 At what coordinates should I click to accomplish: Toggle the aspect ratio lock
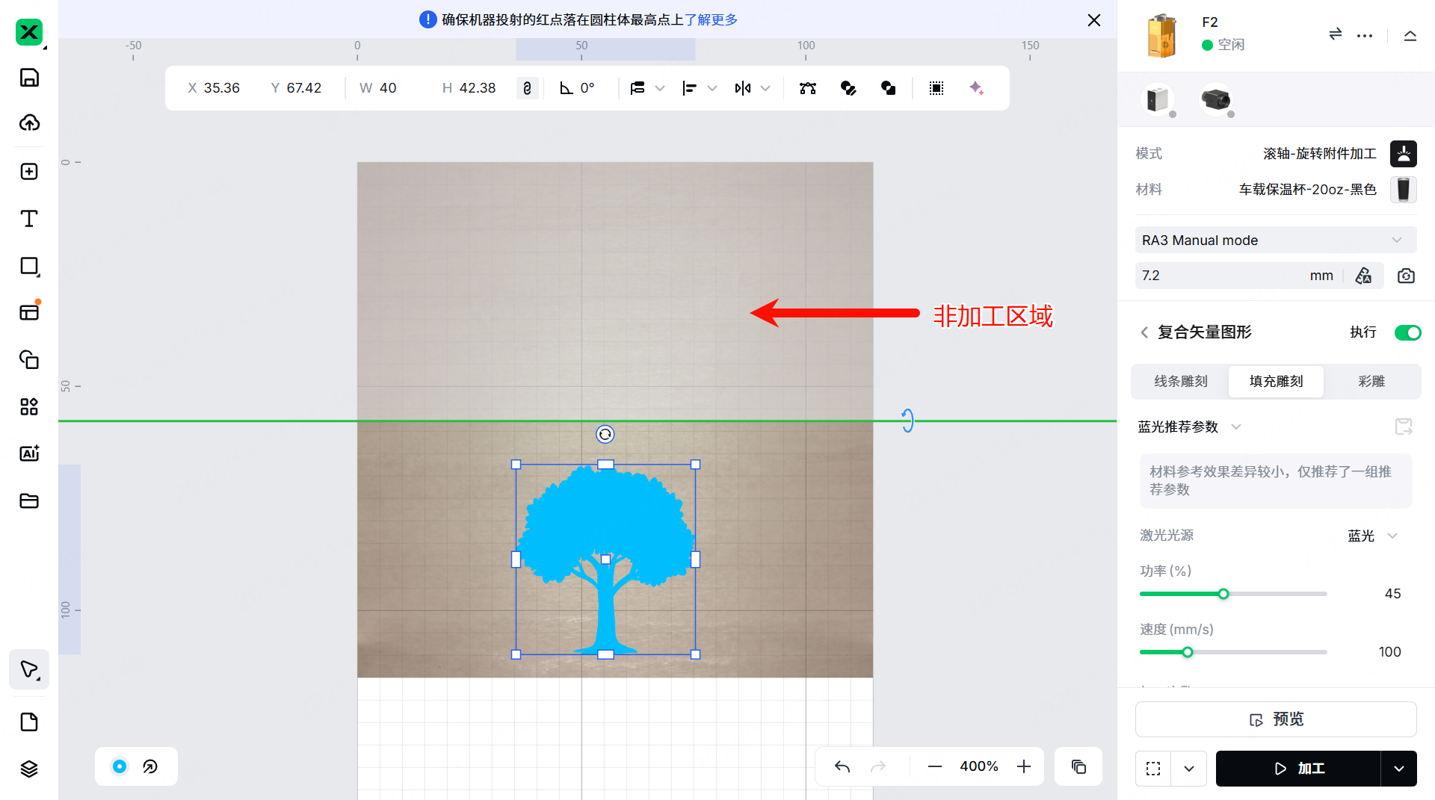527,88
